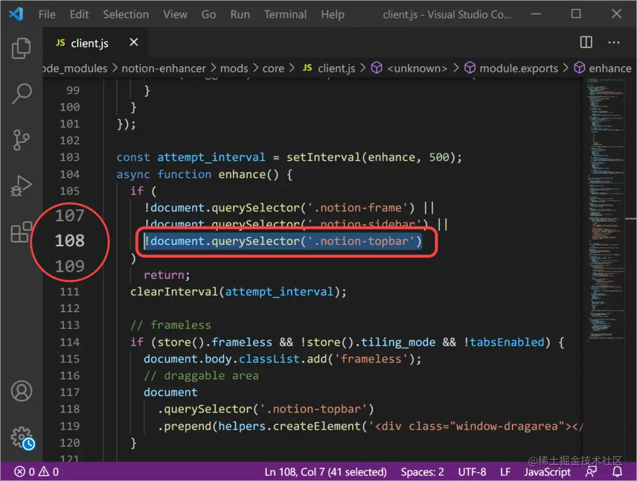Open the Go menu
The width and height of the screenshot is (637, 481).
tap(208, 15)
